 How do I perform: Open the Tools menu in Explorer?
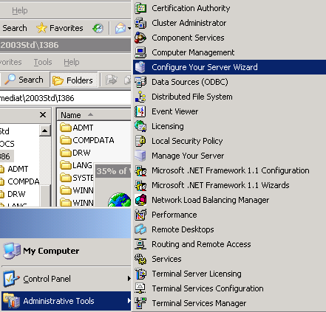(x=43, y=62)
